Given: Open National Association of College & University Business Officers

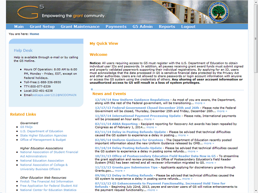Looking at the screenshot, I should point(44,167).
